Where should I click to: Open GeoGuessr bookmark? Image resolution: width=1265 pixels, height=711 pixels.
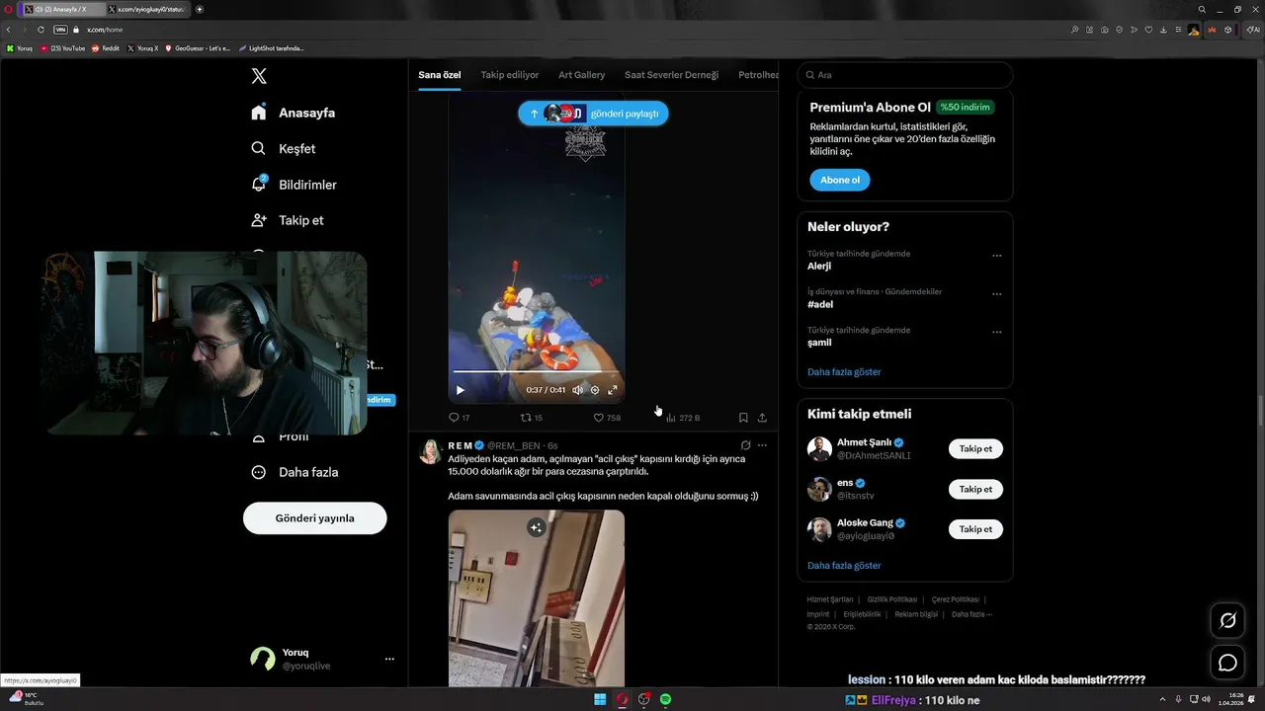point(198,48)
